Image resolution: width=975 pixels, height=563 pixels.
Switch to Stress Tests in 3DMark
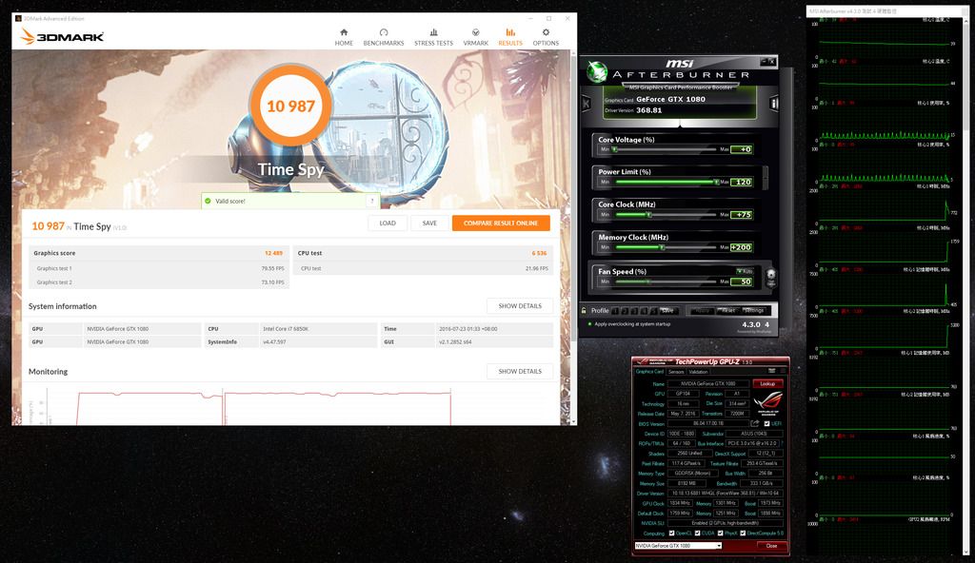[433, 37]
